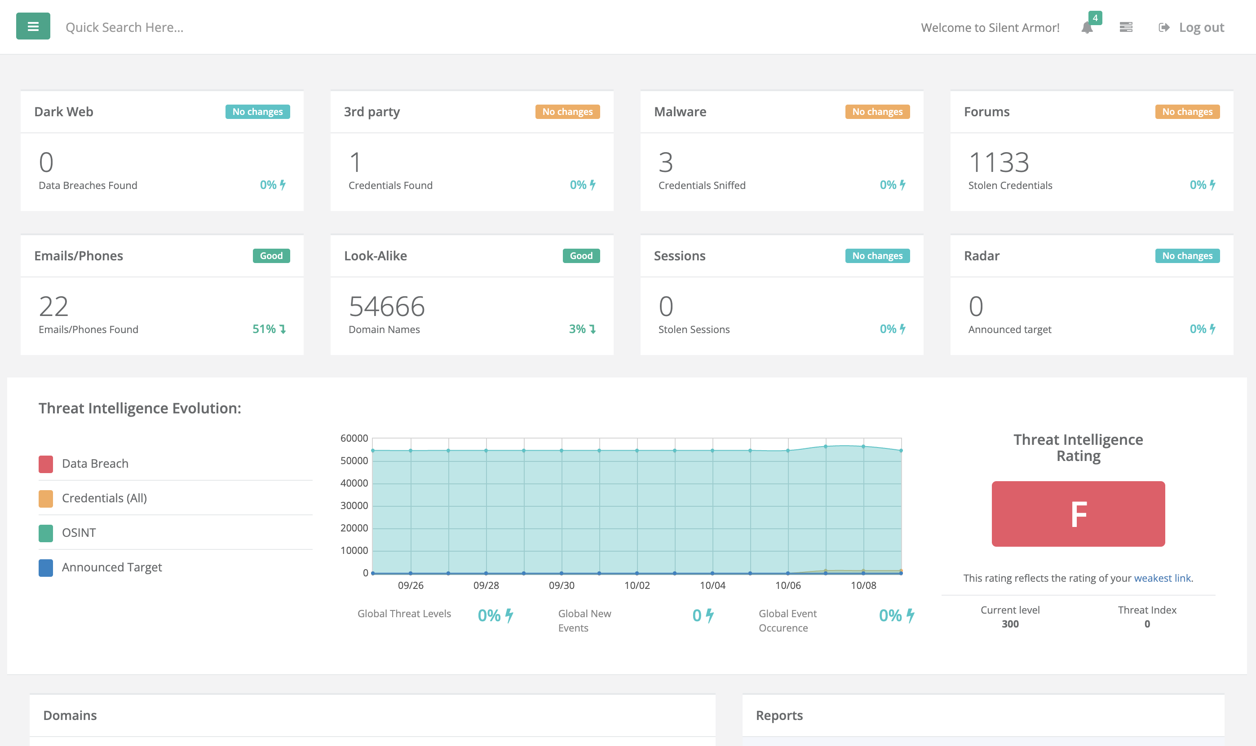Click inside the Quick Search field

[x=125, y=26]
